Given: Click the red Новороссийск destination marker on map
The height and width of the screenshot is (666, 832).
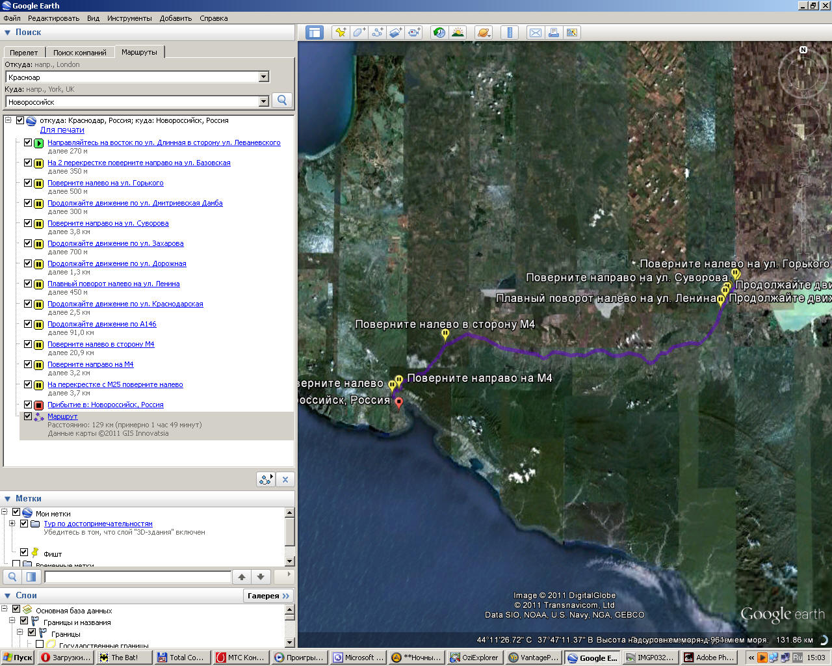Looking at the screenshot, I should (399, 404).
